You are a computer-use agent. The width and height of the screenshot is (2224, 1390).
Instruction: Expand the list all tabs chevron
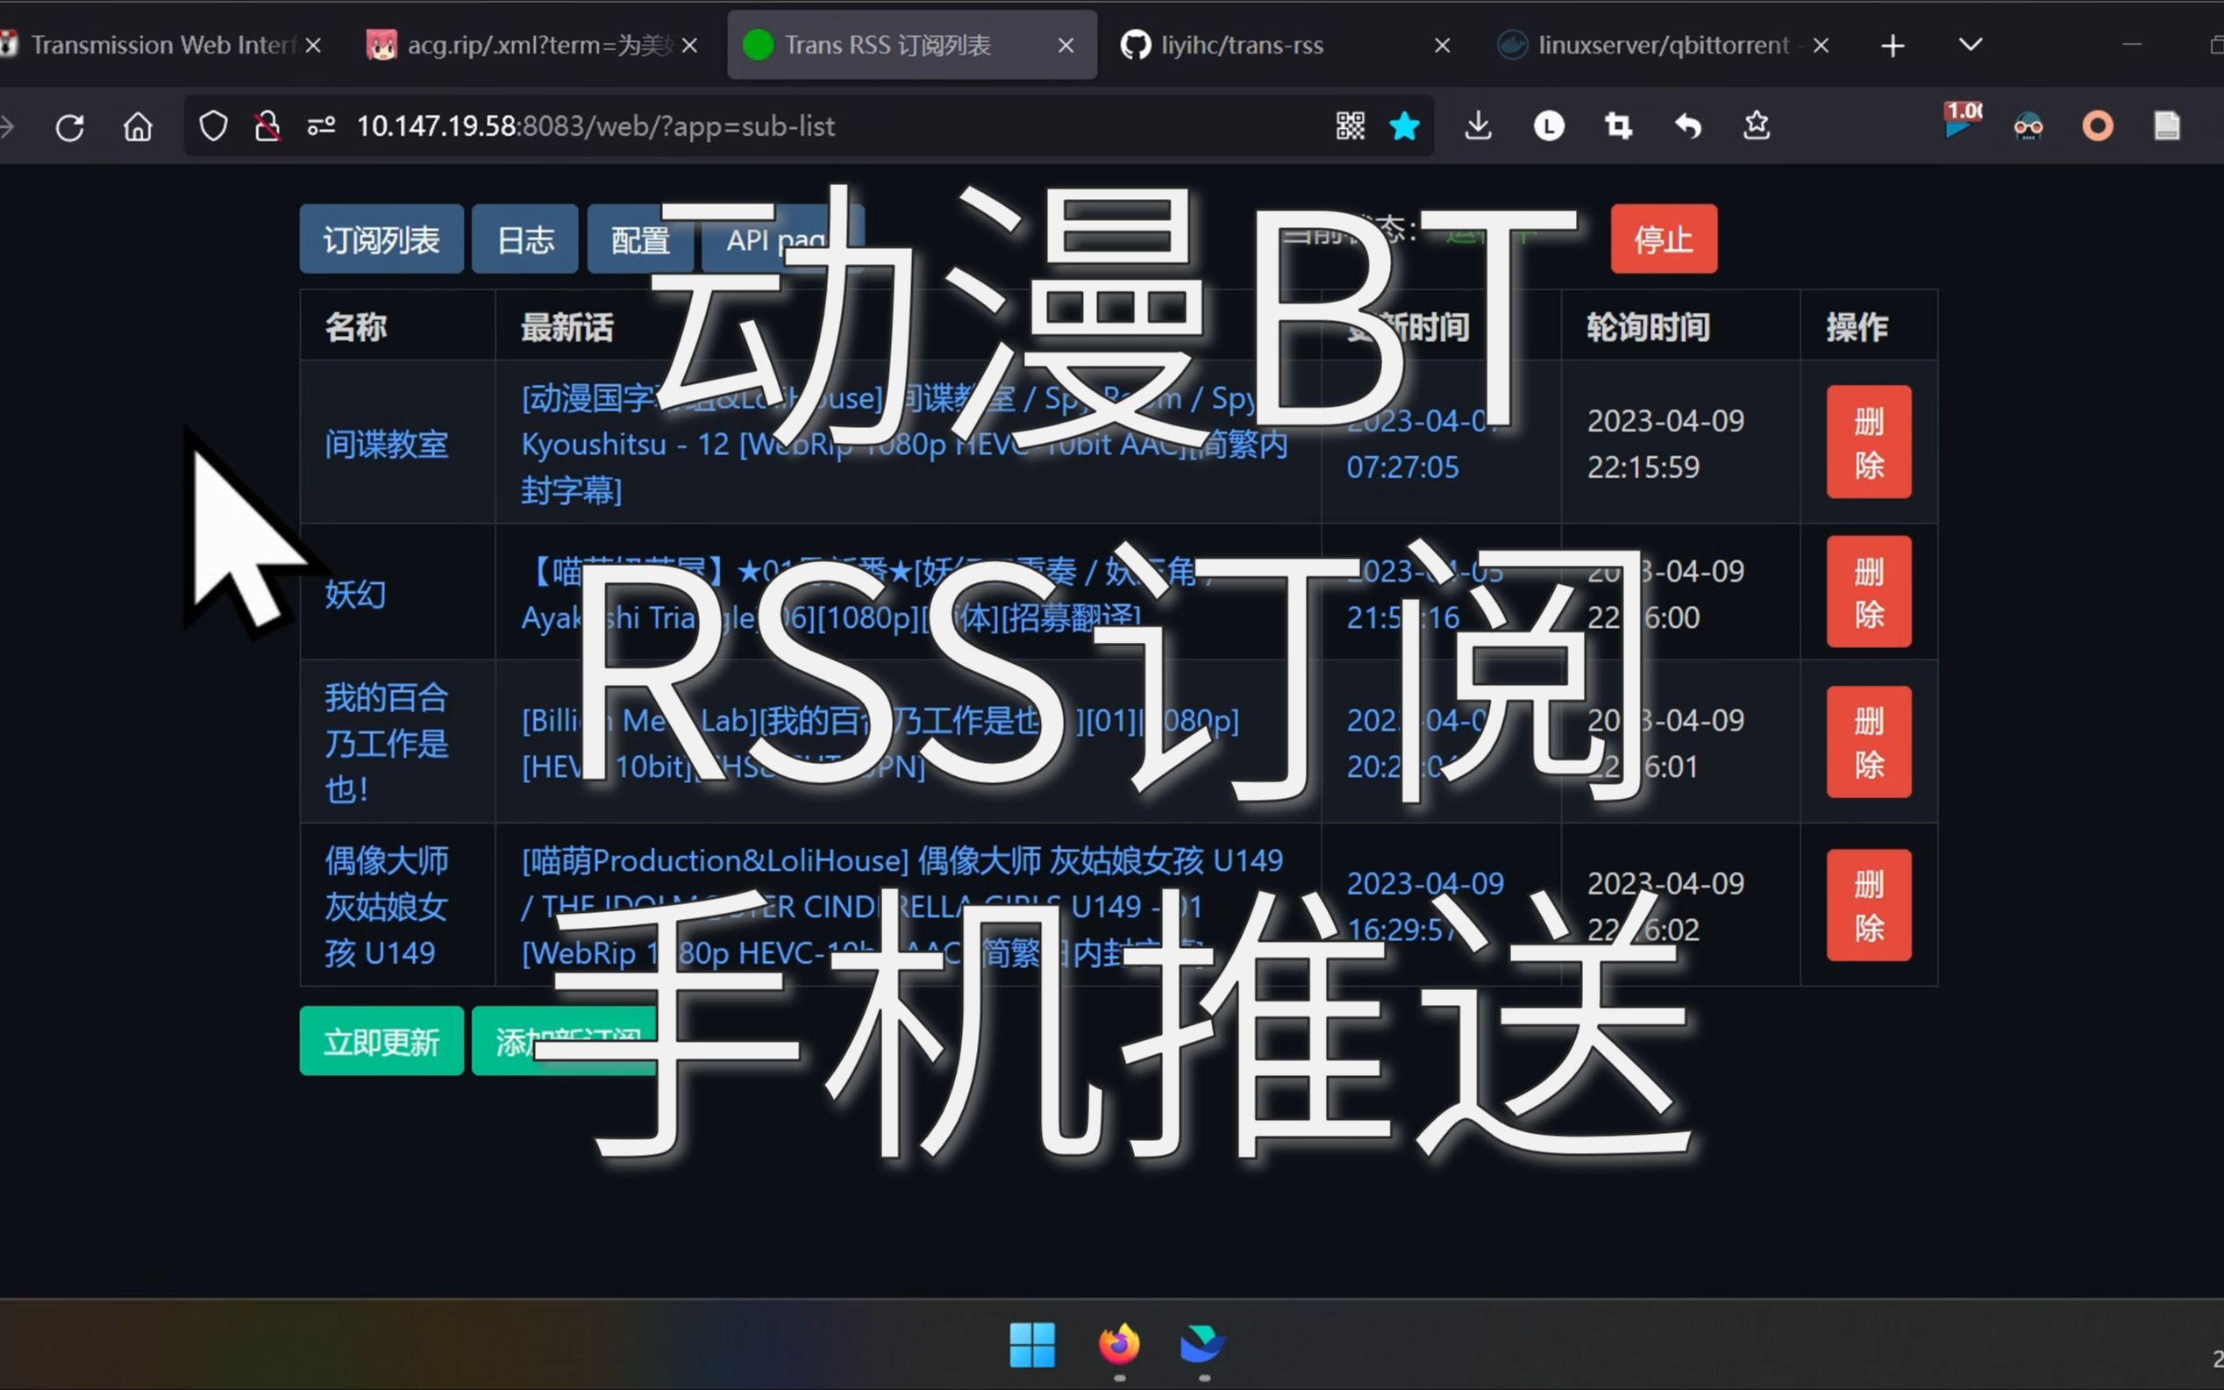coord(1971,45)
